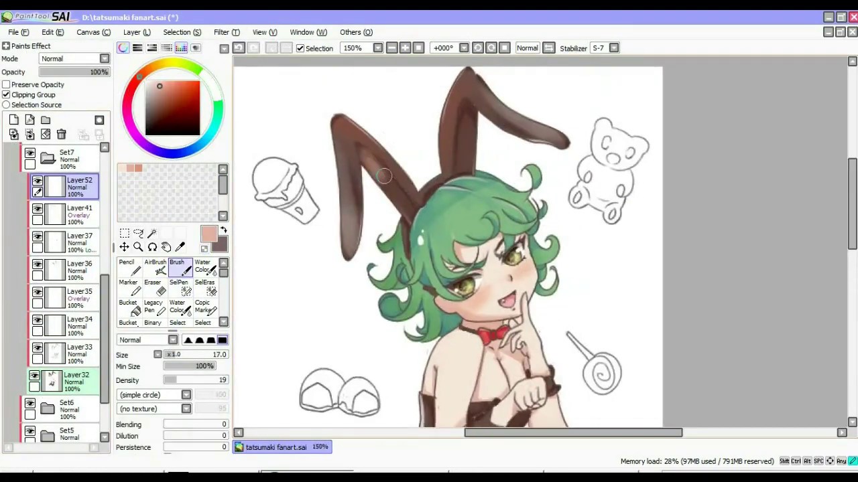Image resolution: width=858 pixels, height=482 pixels.
Task: Open the Layer menu
Action: [x=137, y=32]
